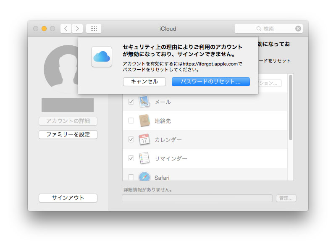Screen dimensions: 336x252
Task: Click in the 検索 search field
Action: click(x=269, y=29)
